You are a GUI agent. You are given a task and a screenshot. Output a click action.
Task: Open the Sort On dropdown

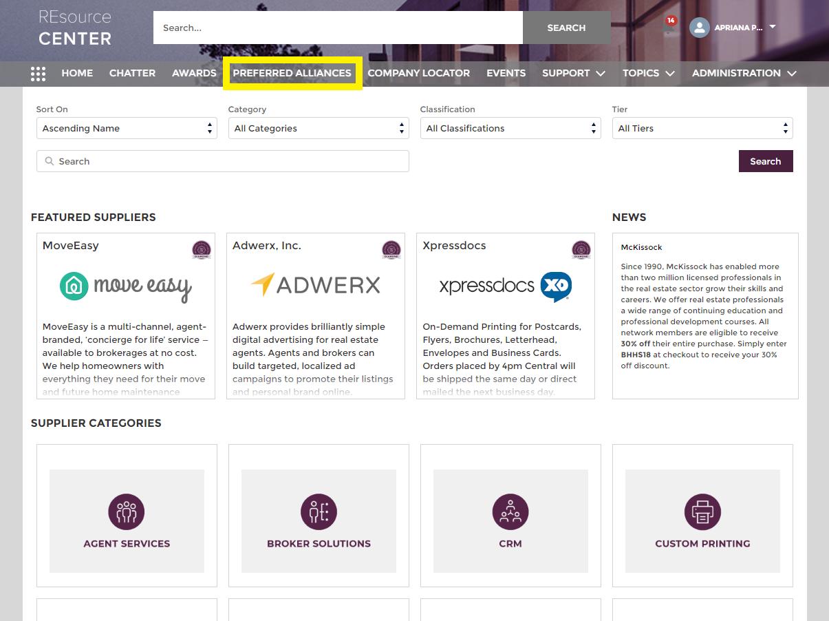coord(127,128)
